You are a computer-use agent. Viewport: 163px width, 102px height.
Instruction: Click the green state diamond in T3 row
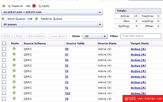(14, 76)
